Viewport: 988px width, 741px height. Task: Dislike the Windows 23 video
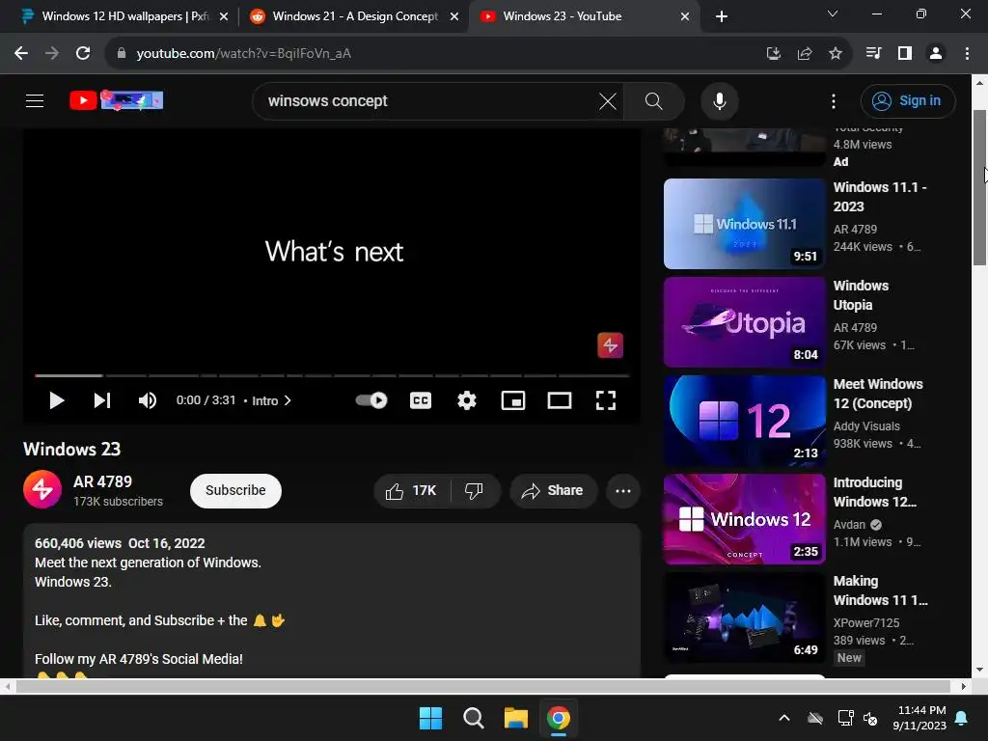point(475,491)
